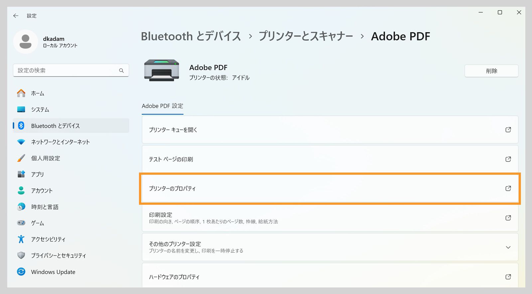Switch to the Adobe PDF 設定 tab
The width and height of the screenshot is (532, 294).
pyautogui.click(x=162, y=106)
